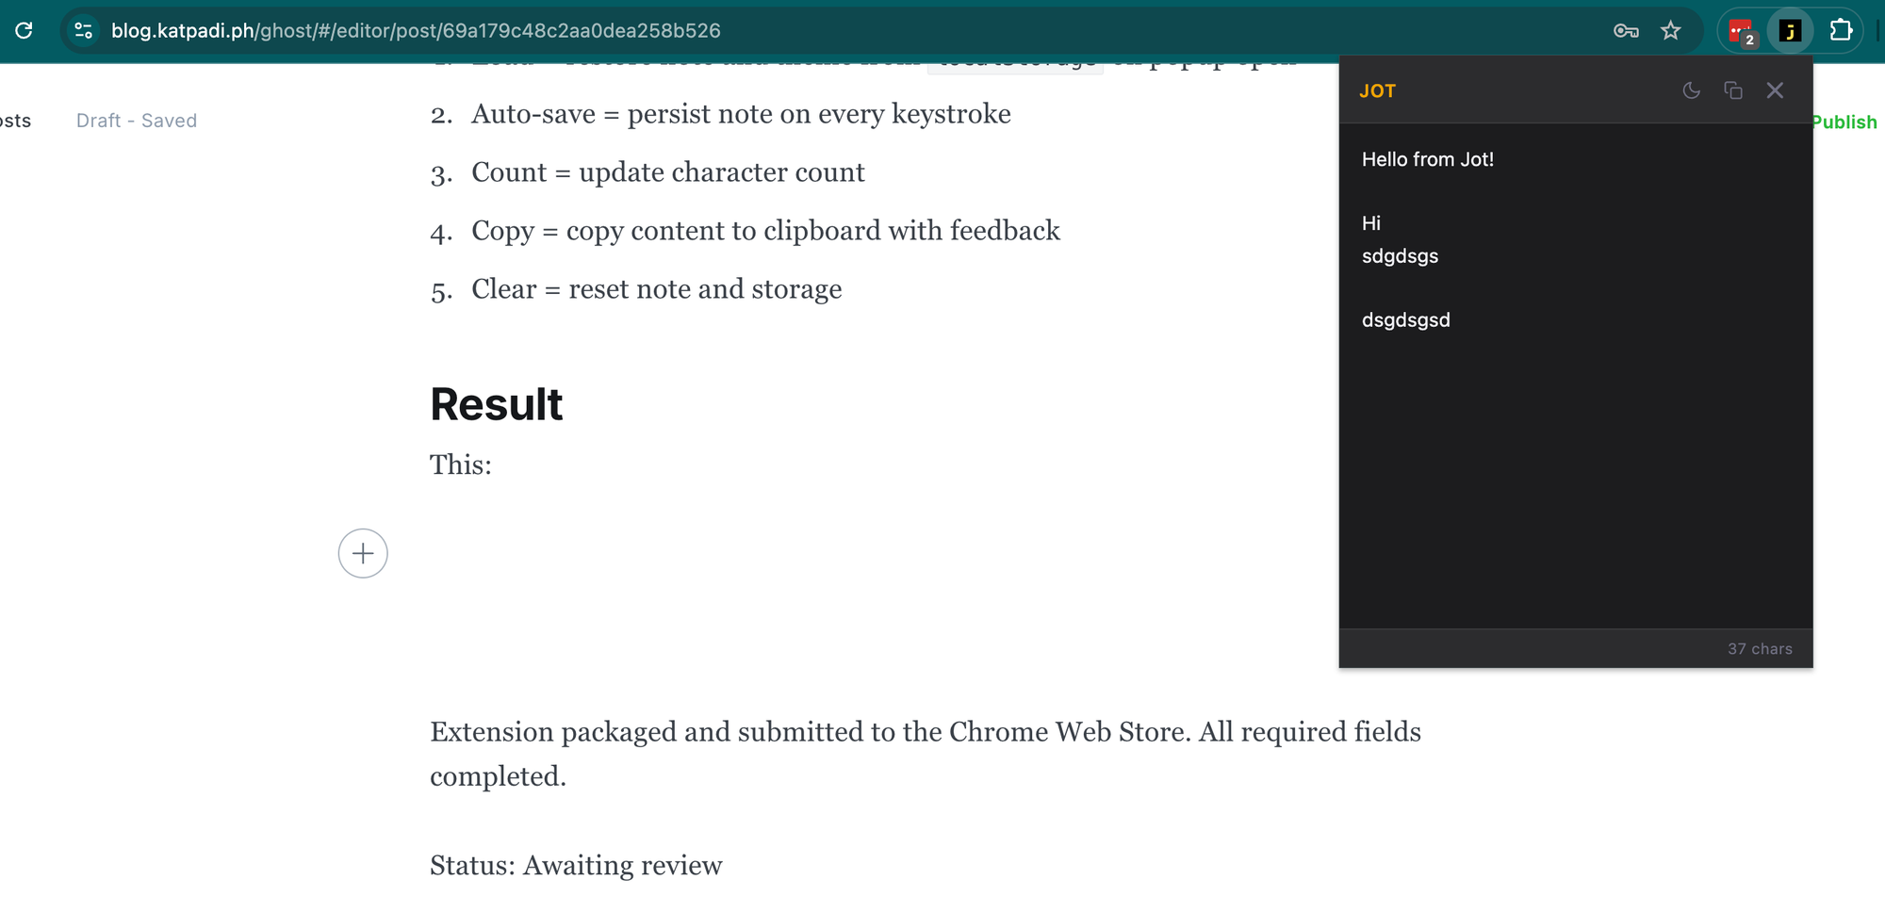This screenshot has height=912, width=1885.
Task: Click the Jot extension toolbar icon
Action: point(1790,31)
